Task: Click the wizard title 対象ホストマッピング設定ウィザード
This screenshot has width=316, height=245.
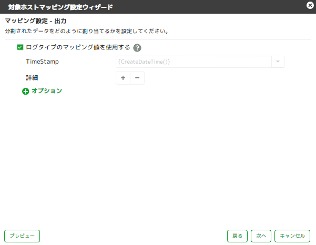Action: 60,7
